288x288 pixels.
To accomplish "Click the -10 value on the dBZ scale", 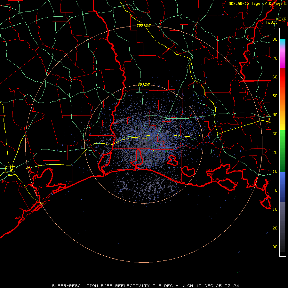I will 274,210.
